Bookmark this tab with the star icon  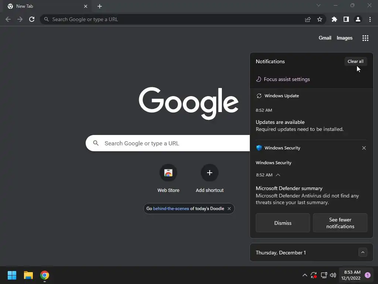(320, 19)
